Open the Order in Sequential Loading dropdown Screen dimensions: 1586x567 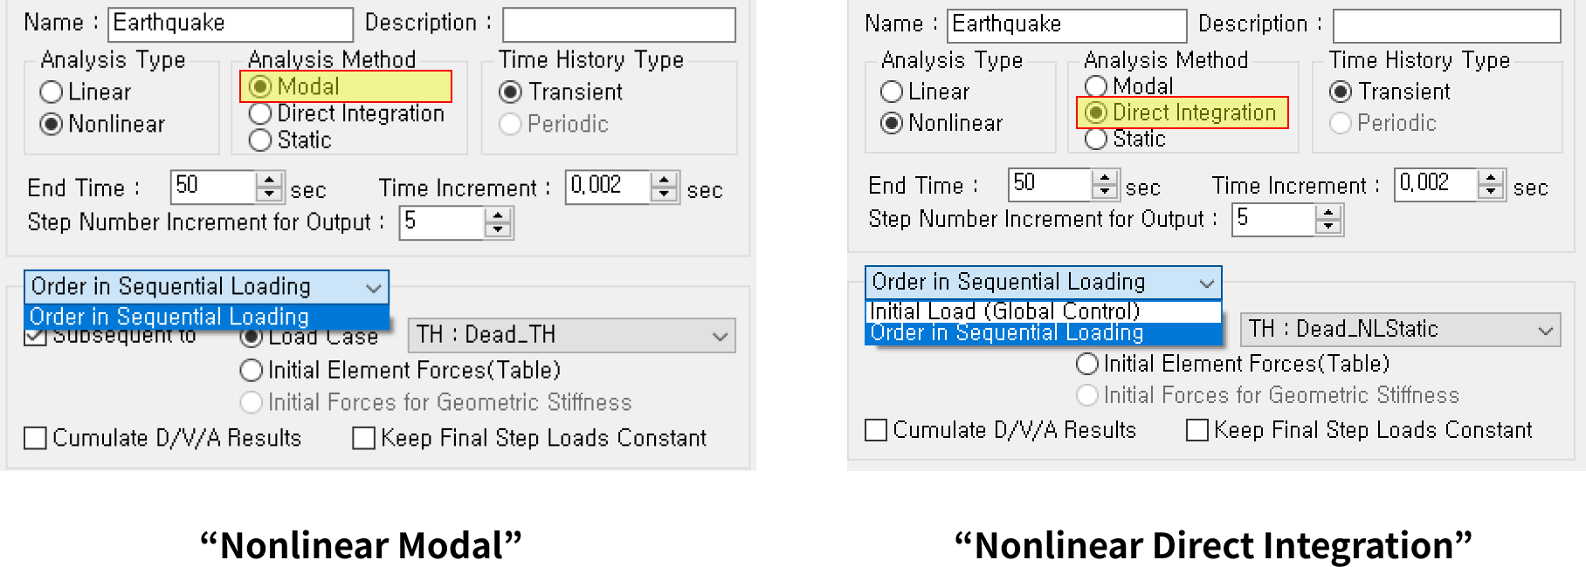point(373,285)
